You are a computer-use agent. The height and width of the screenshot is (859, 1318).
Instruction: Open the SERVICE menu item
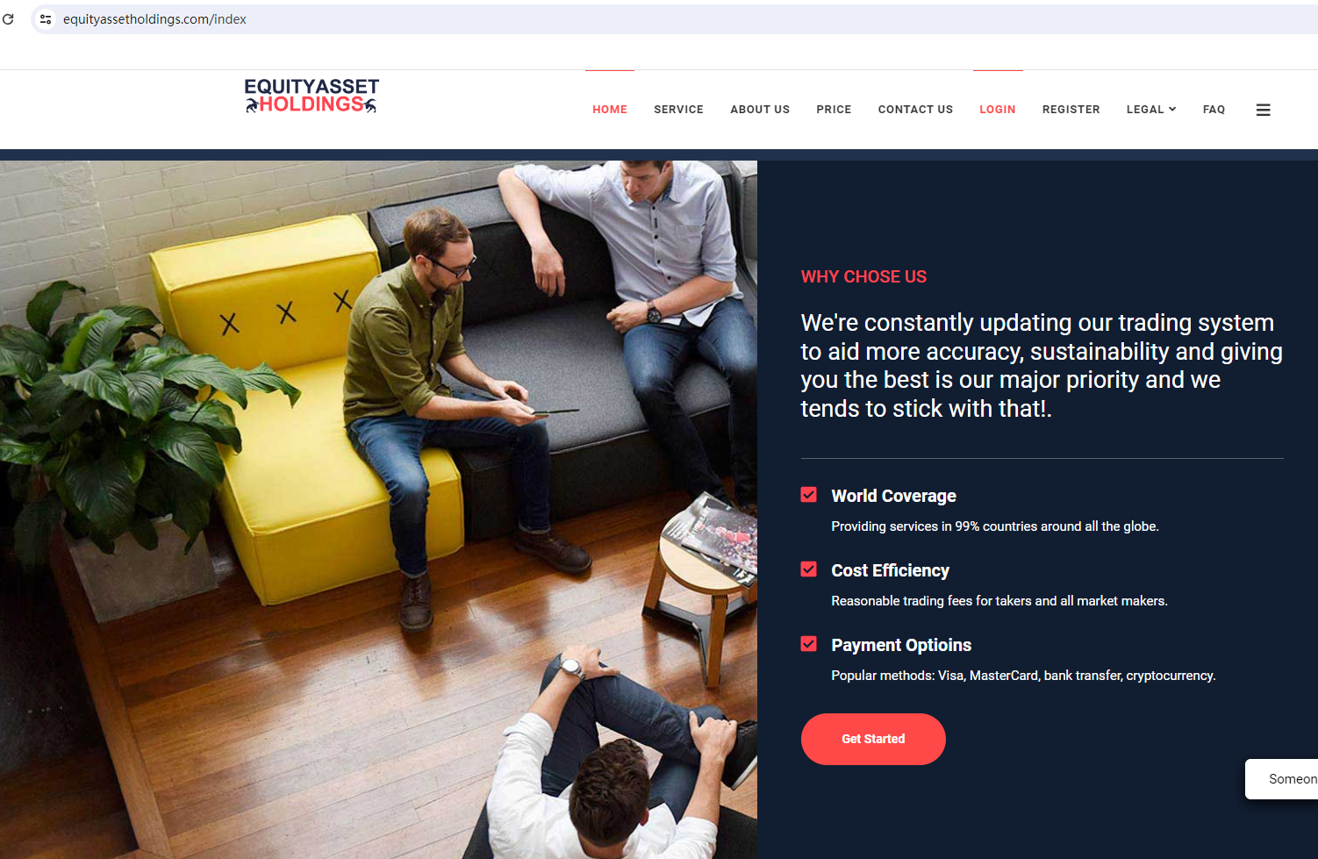click(x=678, y=110)
